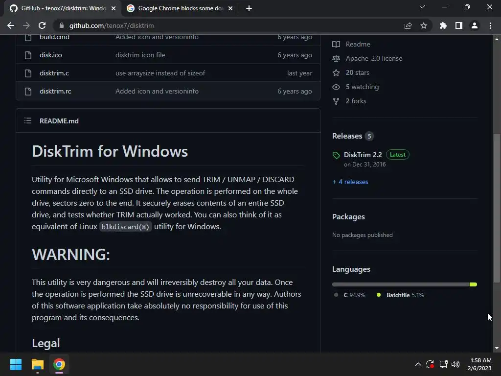
Task: Open commit message on disktrim.rc row
Action: pyautogui.click(x=157, y=92)
